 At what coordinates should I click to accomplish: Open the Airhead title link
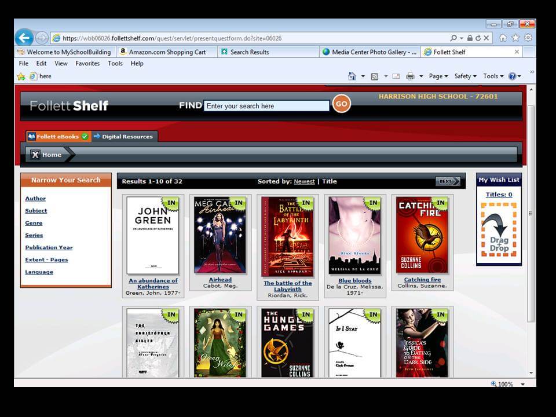[220, 279]
